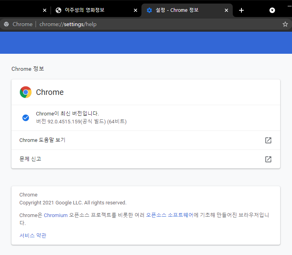Open Chrome 도움말 보기 row
Screen dimensions: 292x255
click(146, 140)
